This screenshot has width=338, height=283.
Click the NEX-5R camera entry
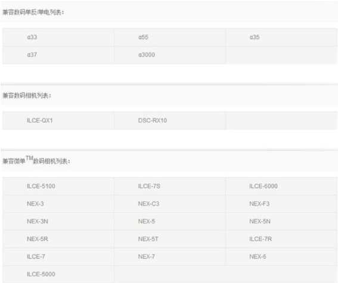click(58, 240)
